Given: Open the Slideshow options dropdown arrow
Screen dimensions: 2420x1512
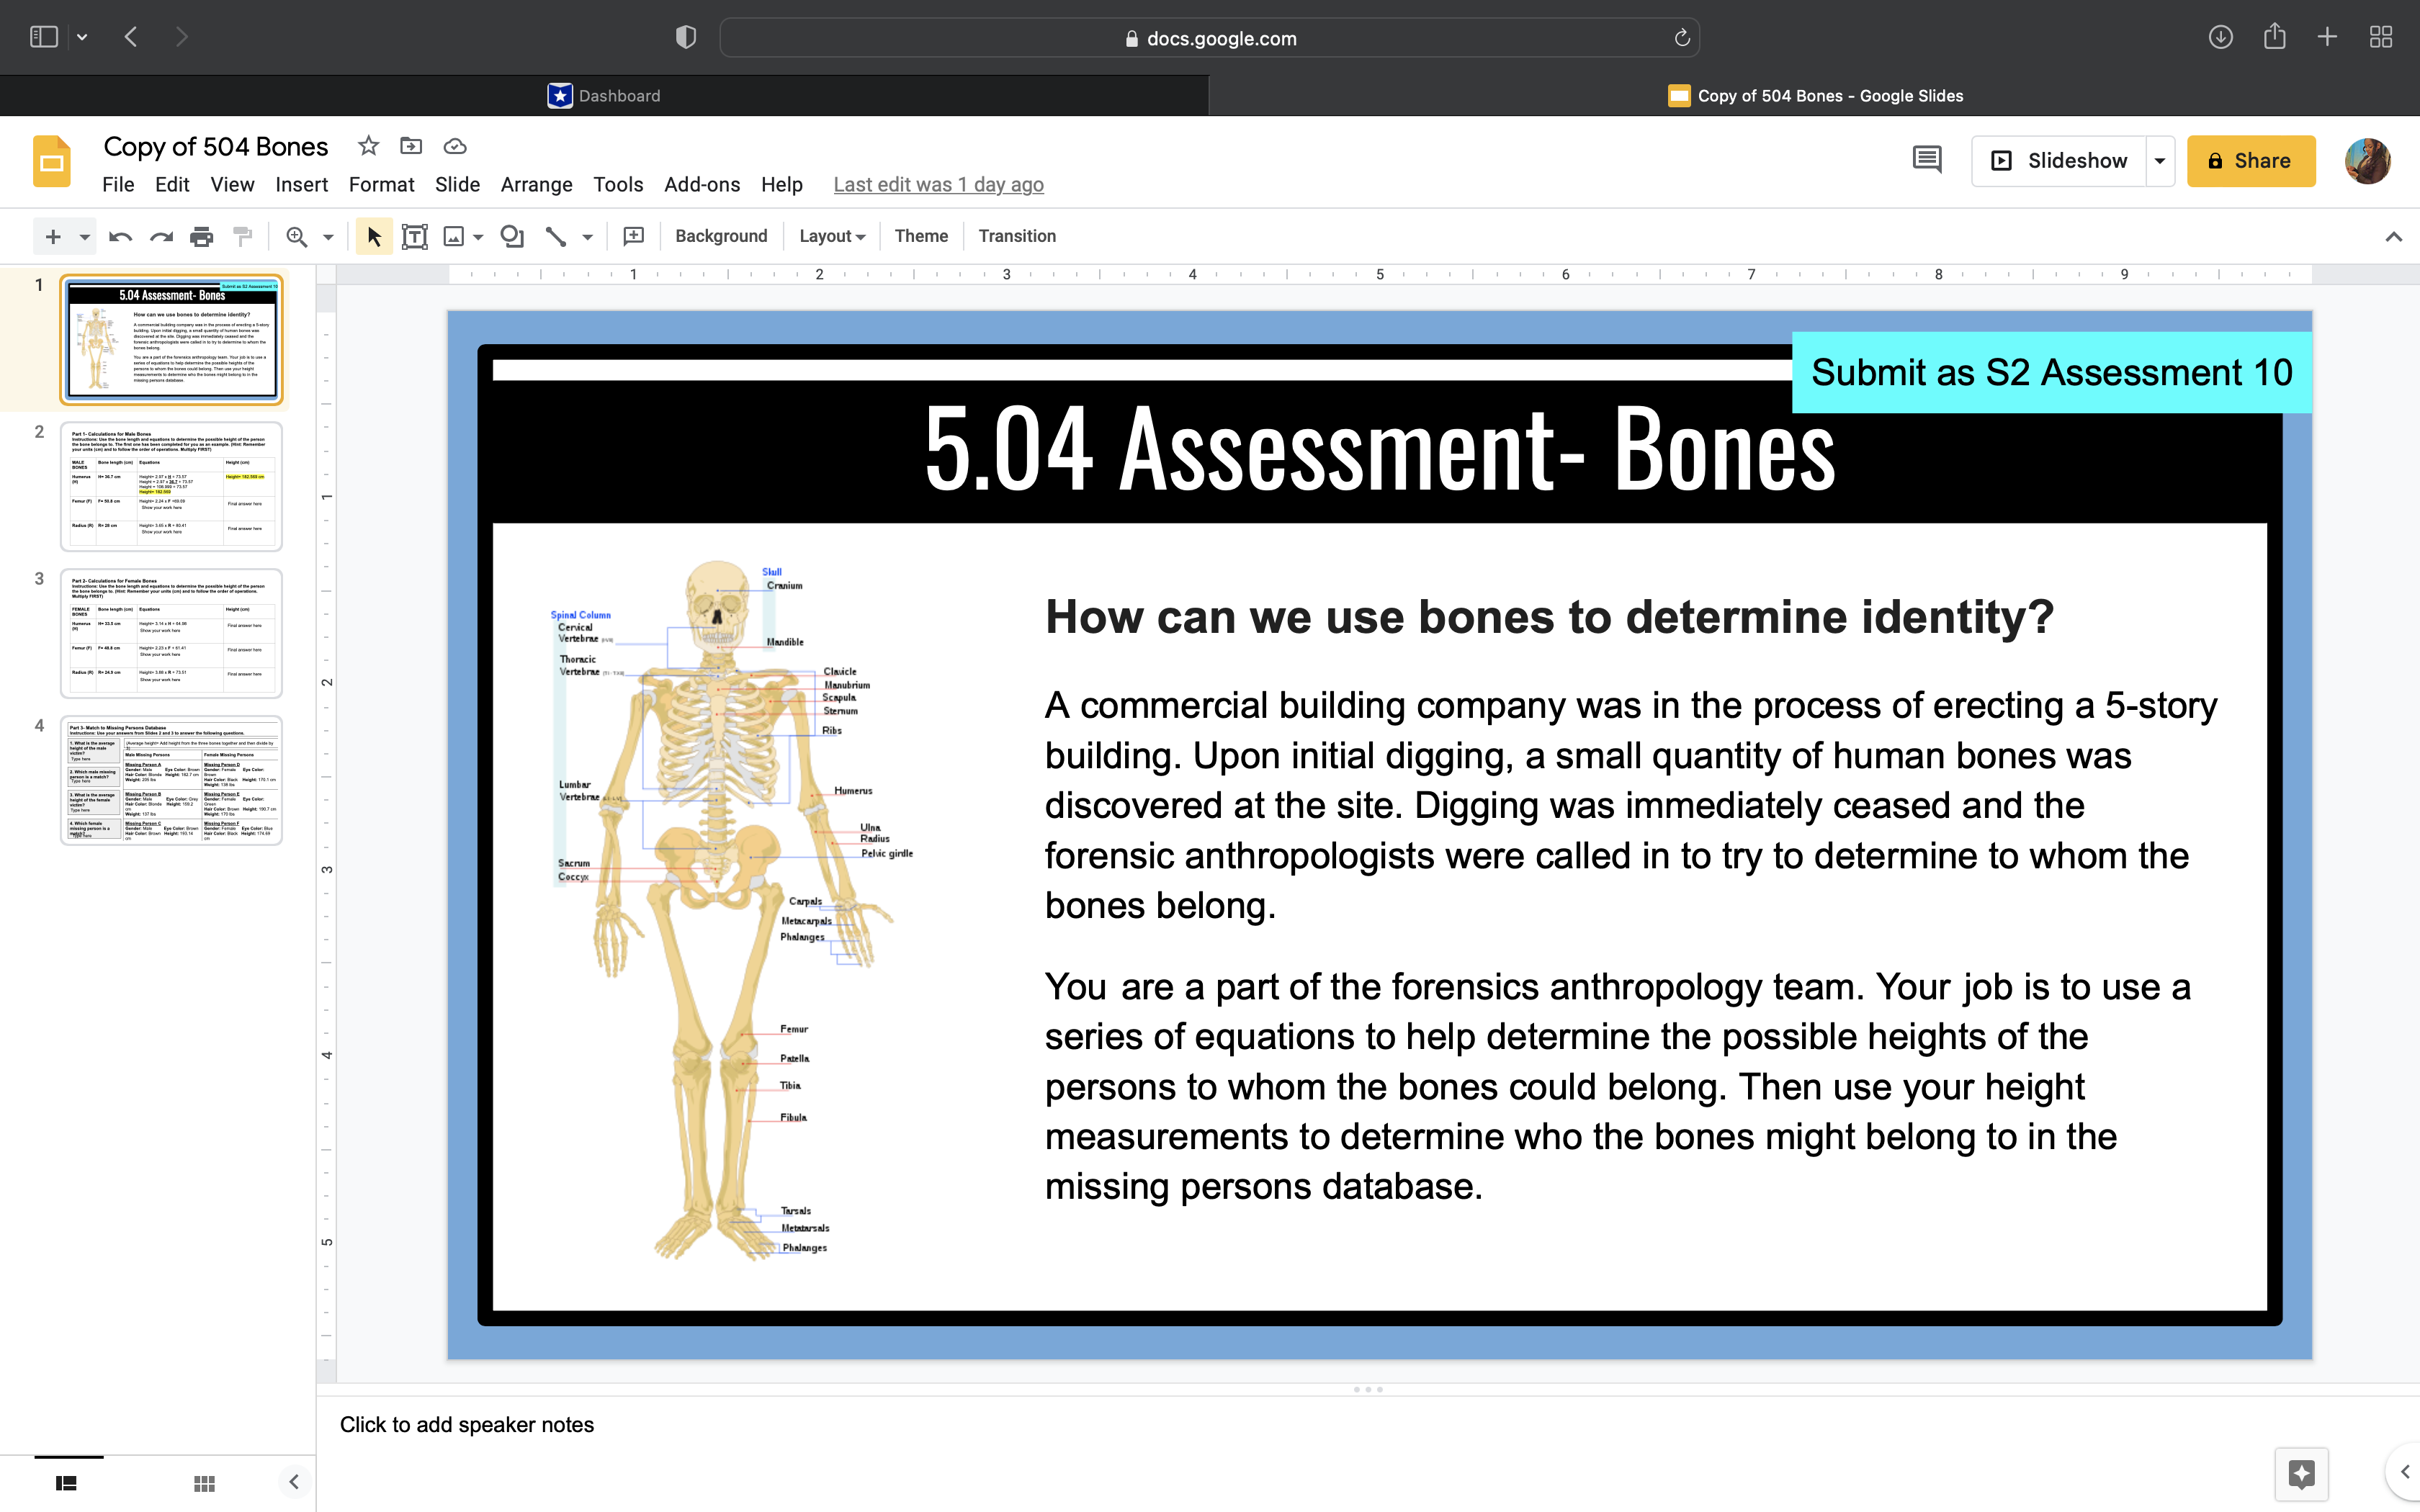Looking at the screenshot, I should pos(2160,161).
